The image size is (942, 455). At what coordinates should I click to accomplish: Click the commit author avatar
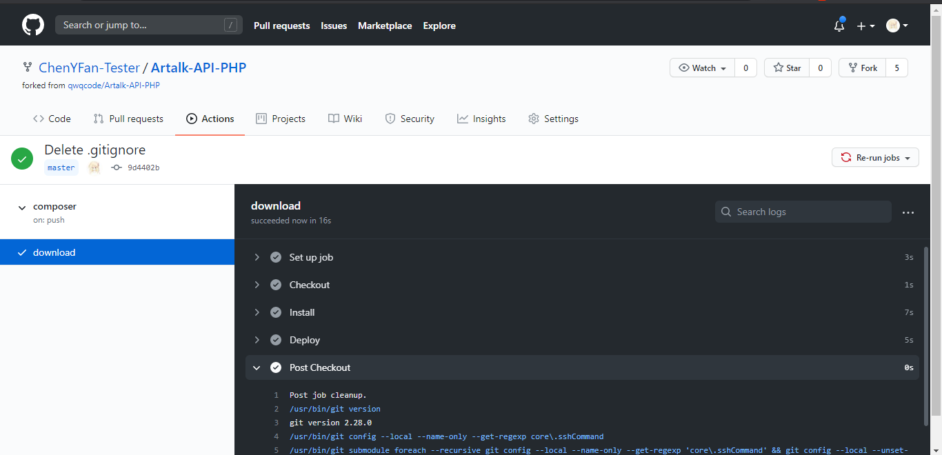point(94,168)
